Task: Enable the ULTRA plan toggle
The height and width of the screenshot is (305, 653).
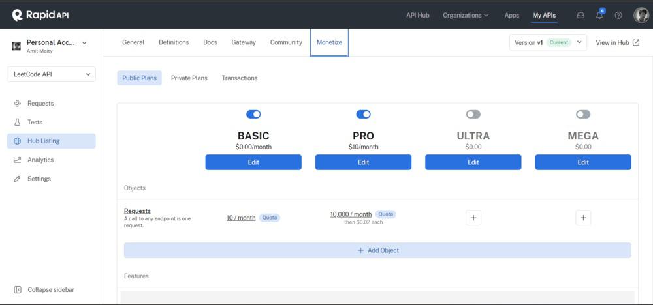Action: tap(473, 114)
